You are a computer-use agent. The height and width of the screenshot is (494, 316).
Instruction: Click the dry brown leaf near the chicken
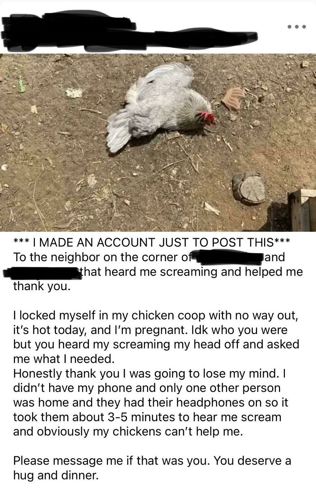tap(233, 98)
